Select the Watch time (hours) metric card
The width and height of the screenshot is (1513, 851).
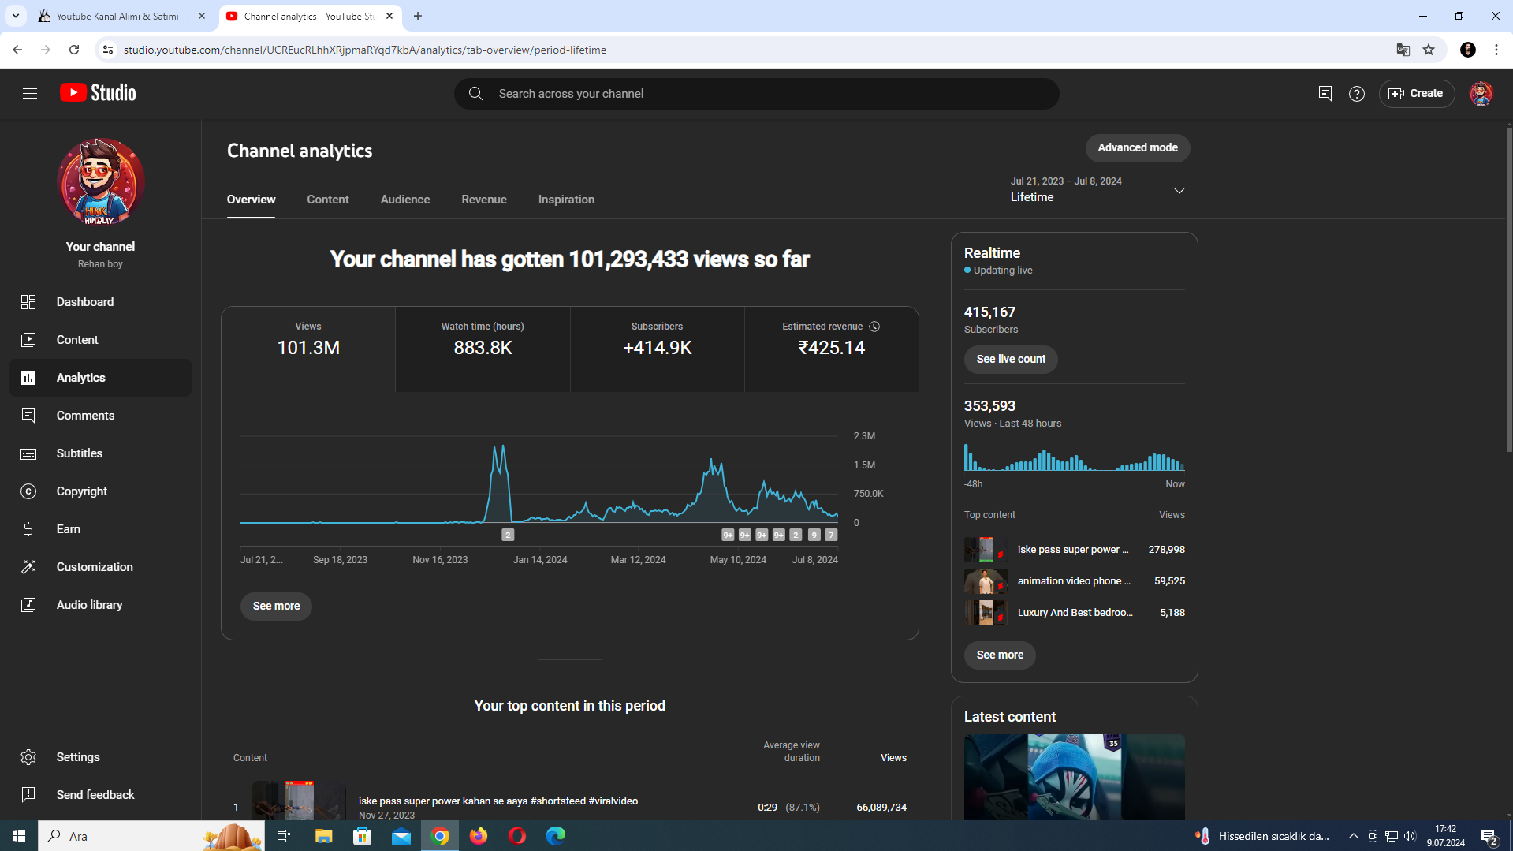point(483,349)
